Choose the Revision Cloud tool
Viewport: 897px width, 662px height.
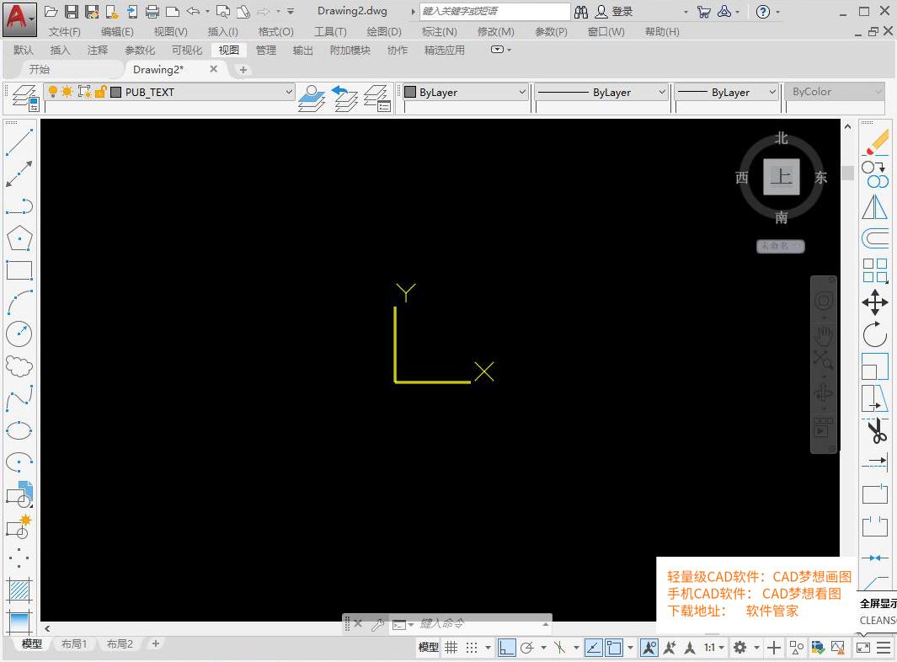point(19,366)
